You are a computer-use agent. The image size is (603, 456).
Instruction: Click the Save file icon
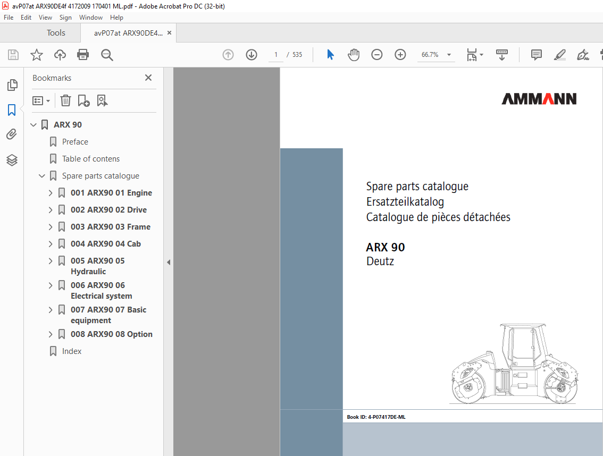(x=13, y=55)
